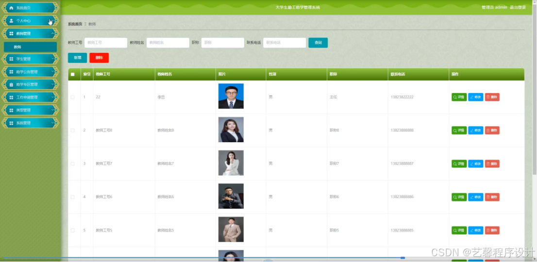Expand 个人中心 with its chevron arrow

coord(52,21)
